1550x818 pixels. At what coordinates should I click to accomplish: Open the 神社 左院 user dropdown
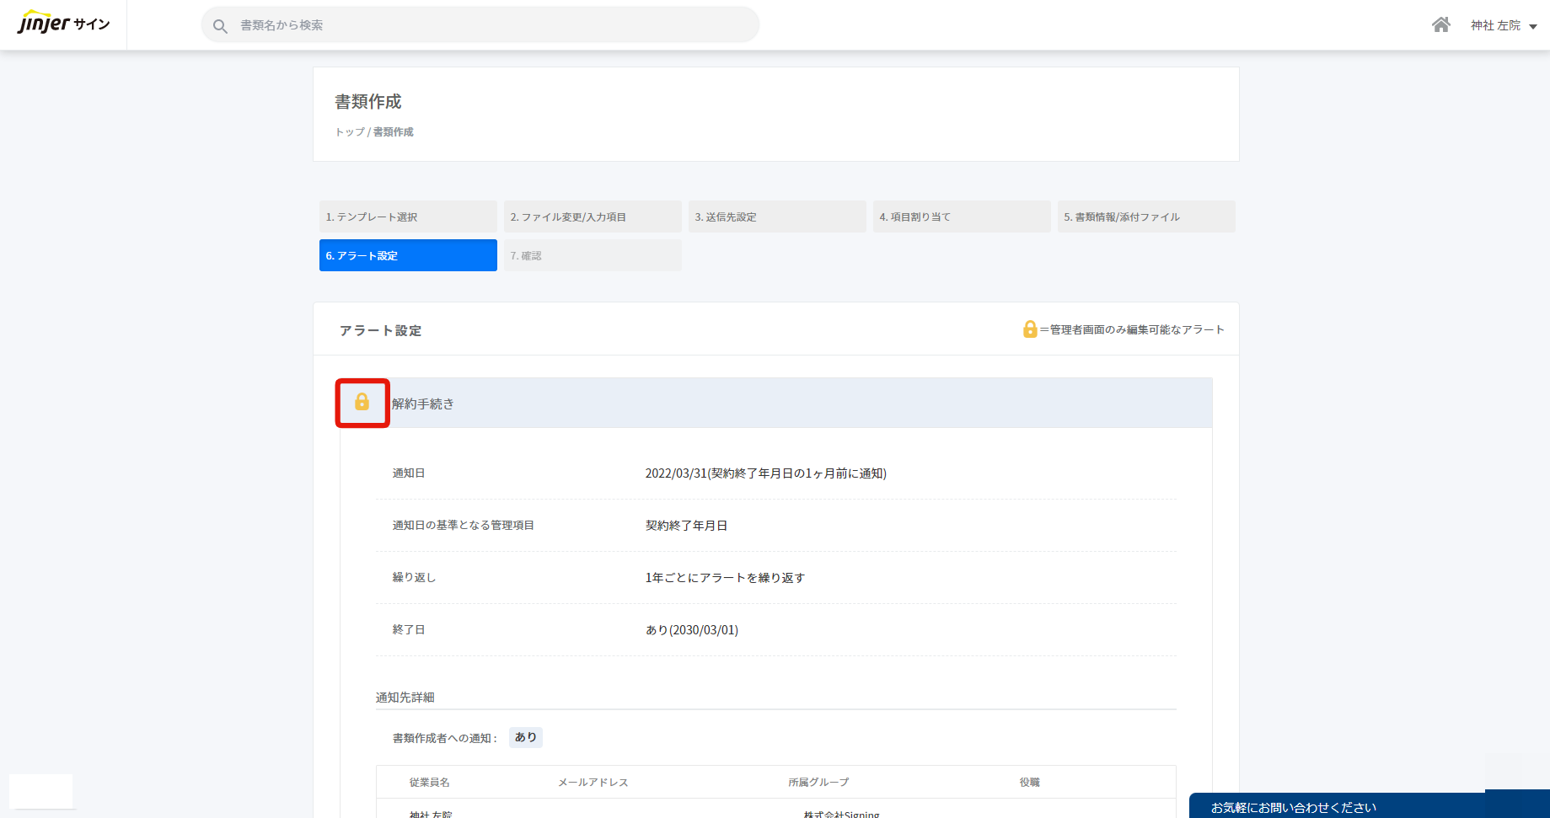[x=1504, y=26]
